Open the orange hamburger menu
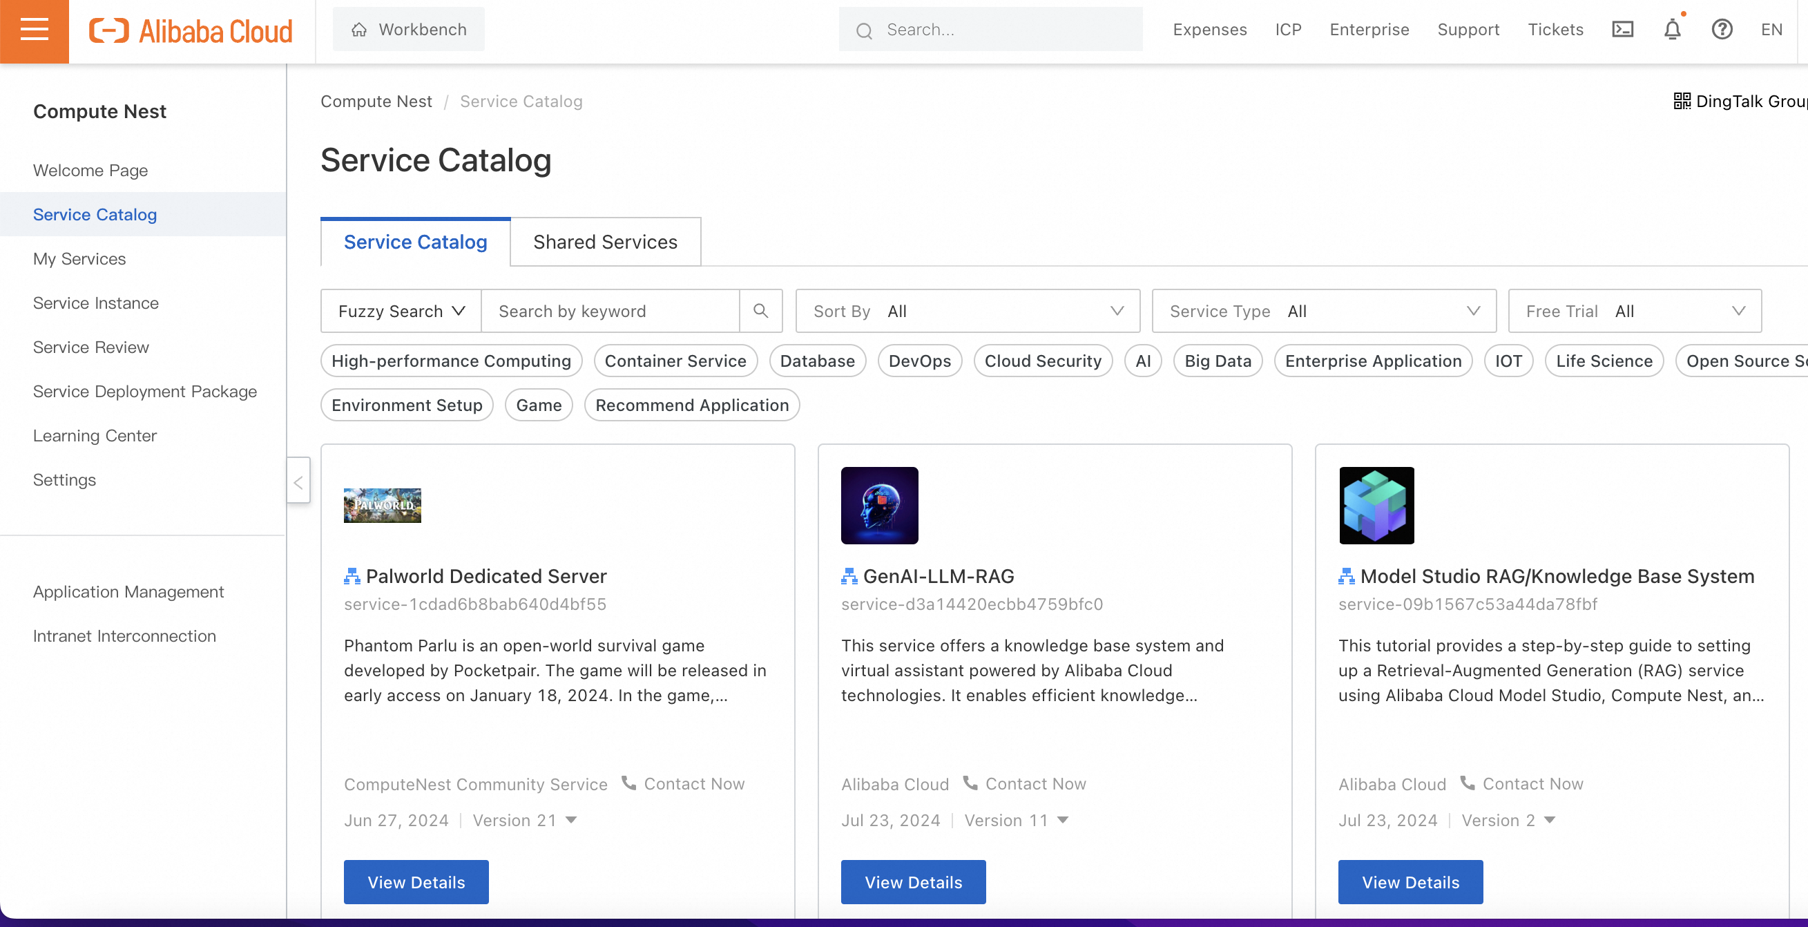The height and width of the screenshot is (927, 1808). (x=35, y=30)
